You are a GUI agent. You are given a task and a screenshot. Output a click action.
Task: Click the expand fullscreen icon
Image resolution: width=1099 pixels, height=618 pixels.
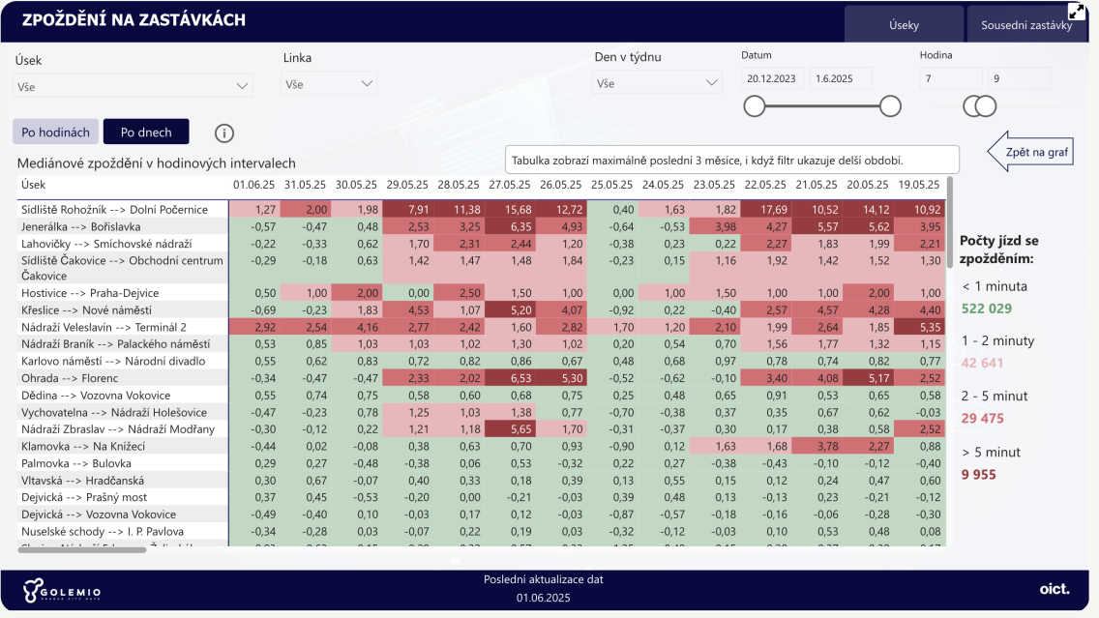[x=1076, y=12]
